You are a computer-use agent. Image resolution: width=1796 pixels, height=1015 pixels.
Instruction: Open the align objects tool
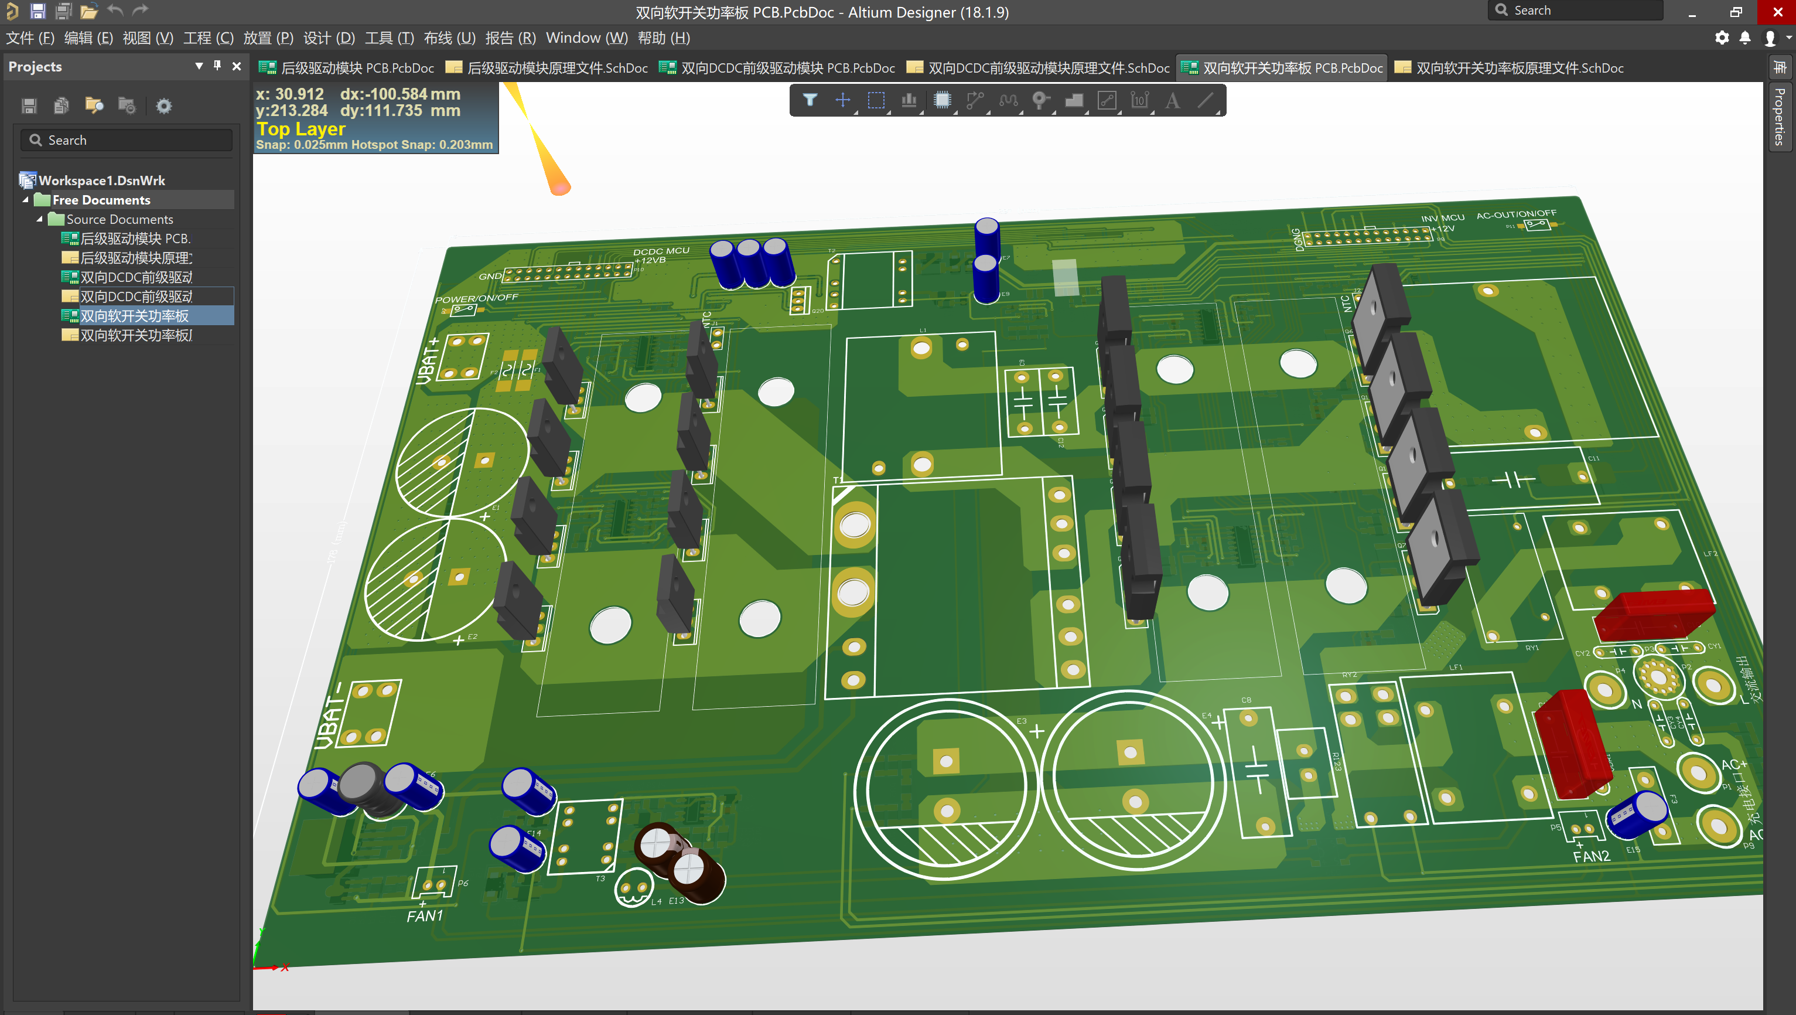click(x=909, y=100)
